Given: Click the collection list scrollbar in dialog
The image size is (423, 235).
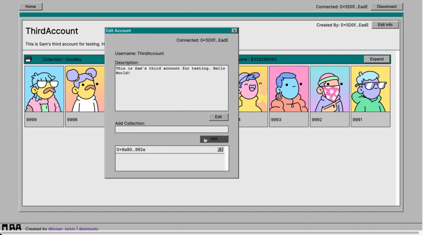Looking at the screenshot, I should [x=227, y=158].
